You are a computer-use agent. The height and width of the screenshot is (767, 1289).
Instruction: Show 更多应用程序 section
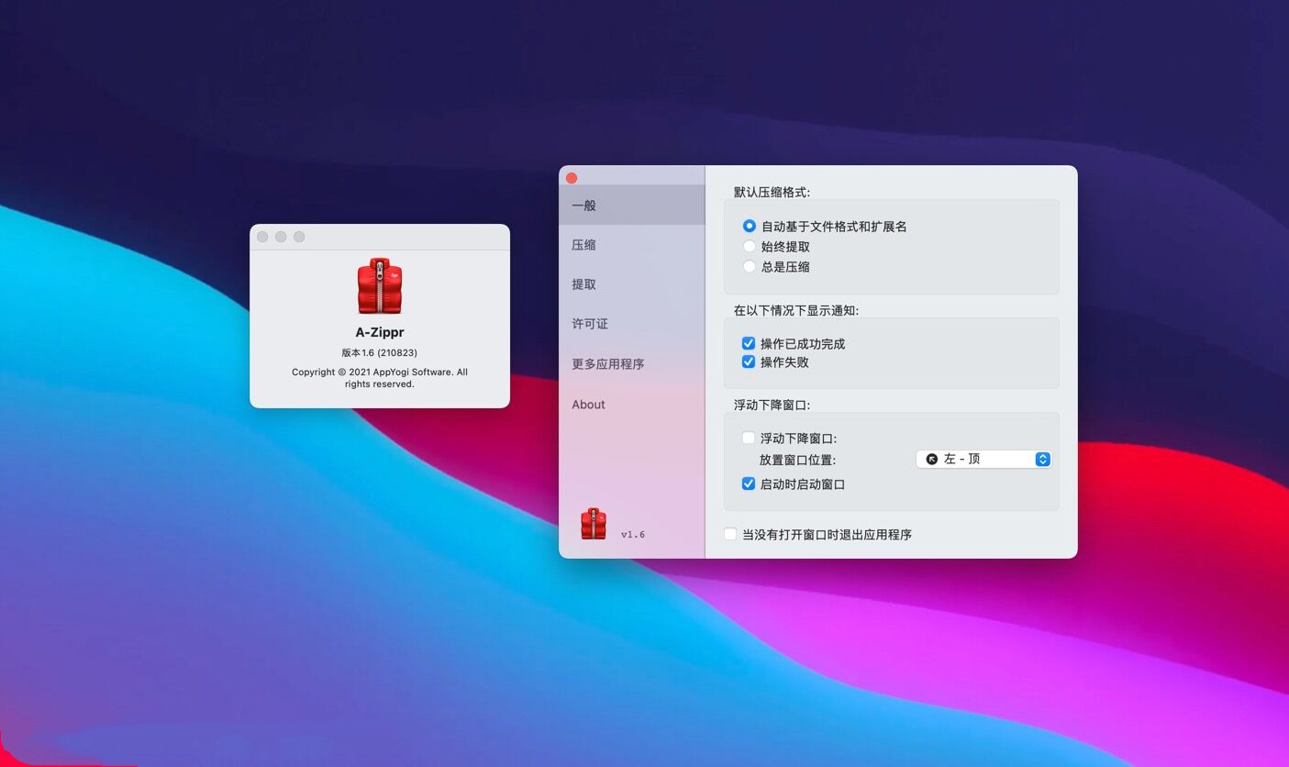(632, 364)
